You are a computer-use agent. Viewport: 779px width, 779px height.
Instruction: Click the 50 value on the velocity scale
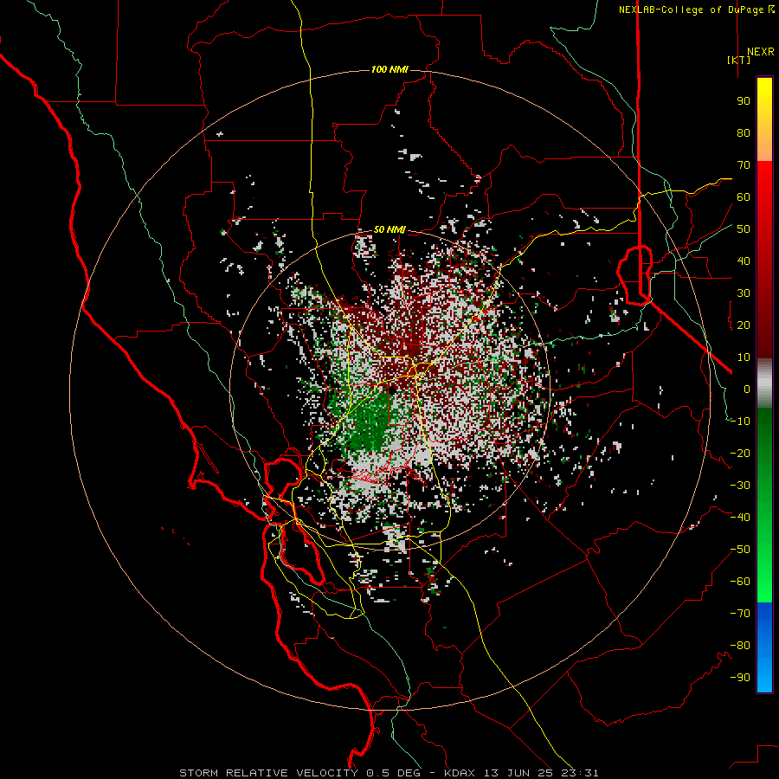744,229
